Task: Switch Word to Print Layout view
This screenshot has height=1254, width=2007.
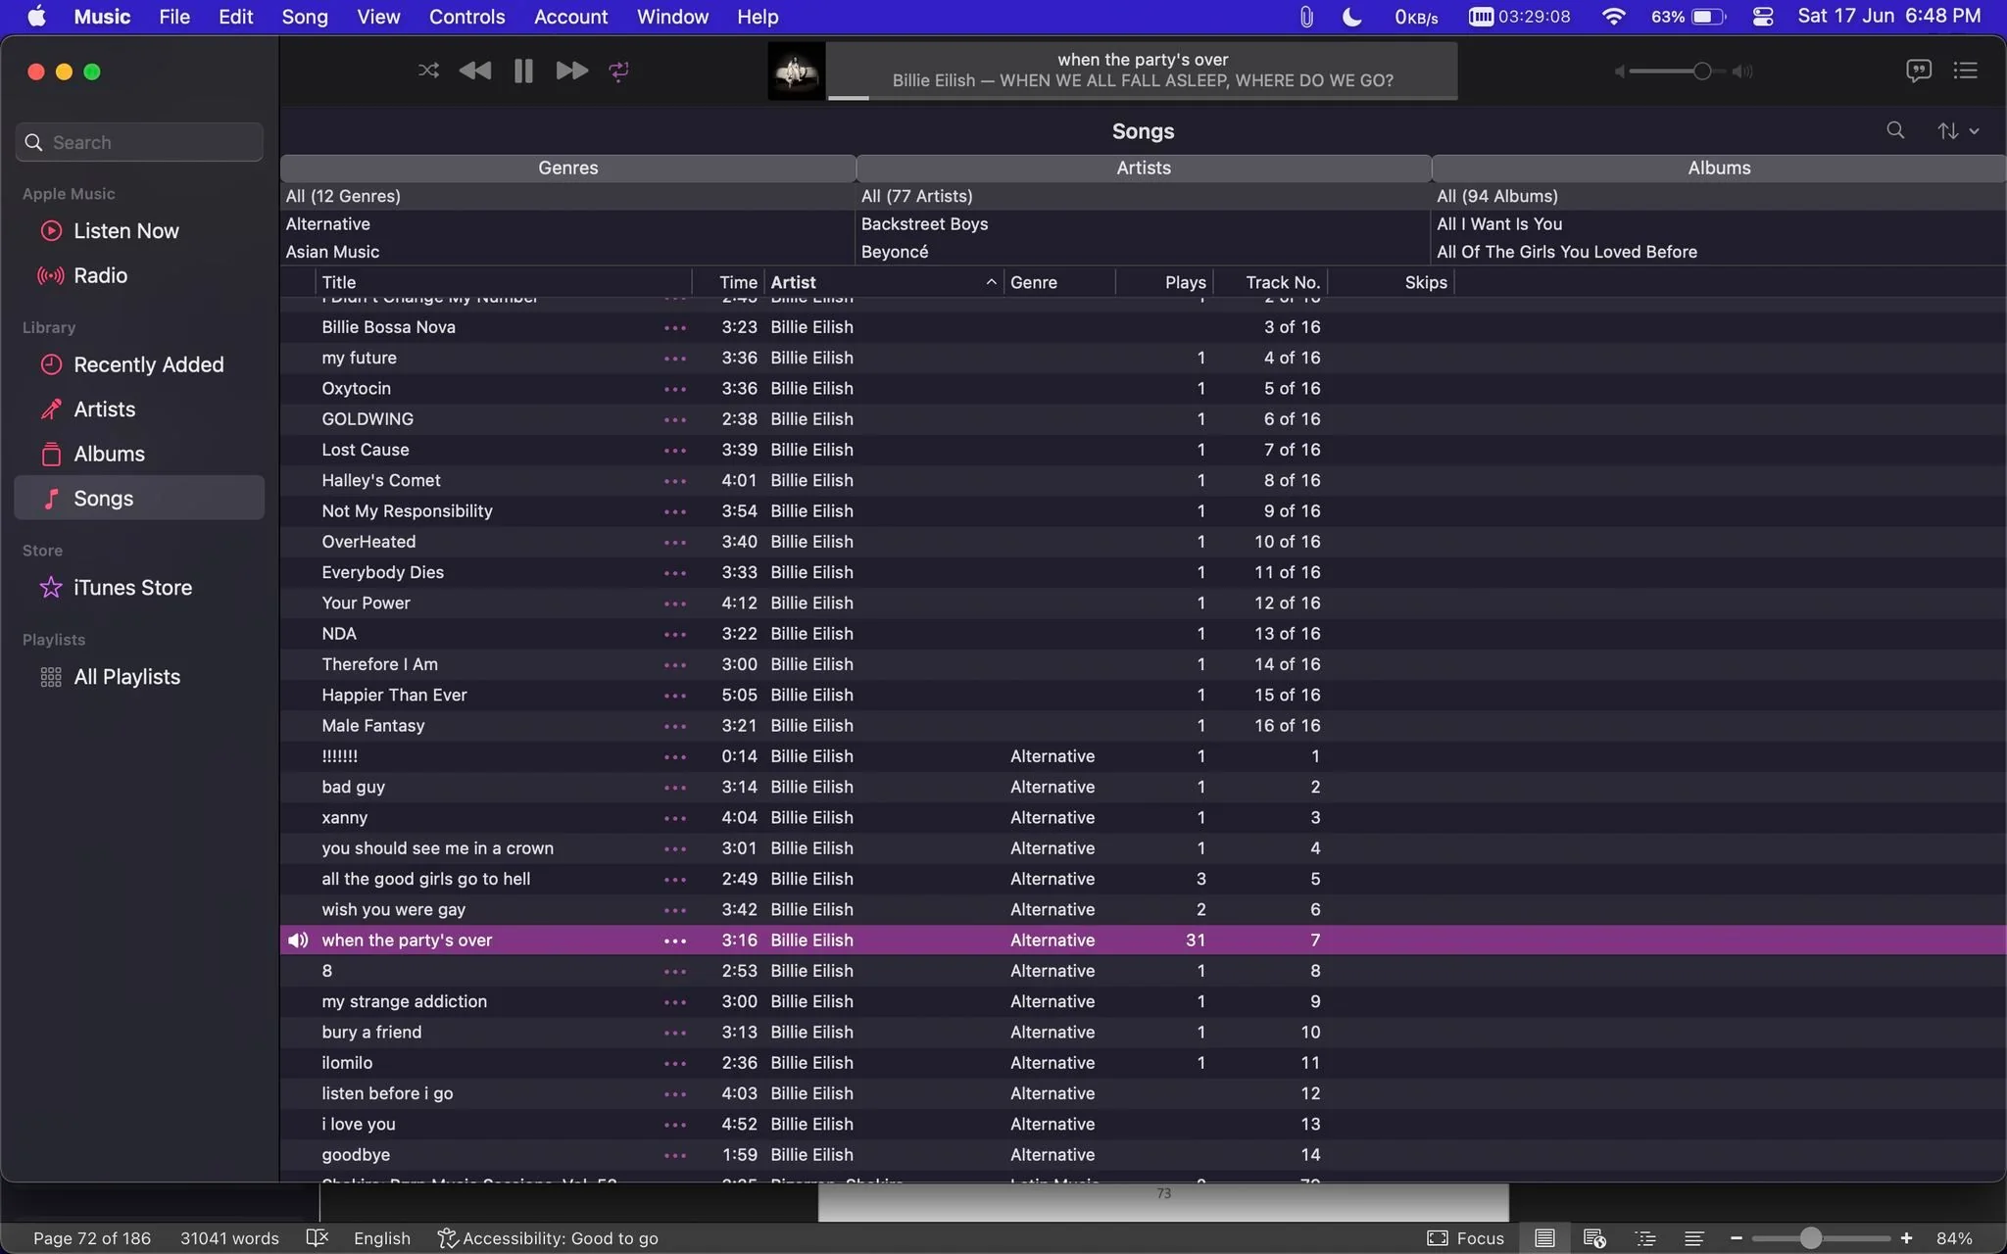Action: [x=1544, y=1238]
